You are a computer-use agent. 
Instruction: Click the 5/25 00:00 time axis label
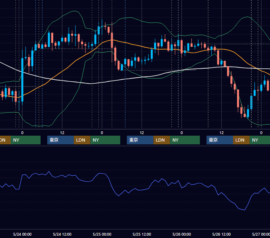[102, 234]
